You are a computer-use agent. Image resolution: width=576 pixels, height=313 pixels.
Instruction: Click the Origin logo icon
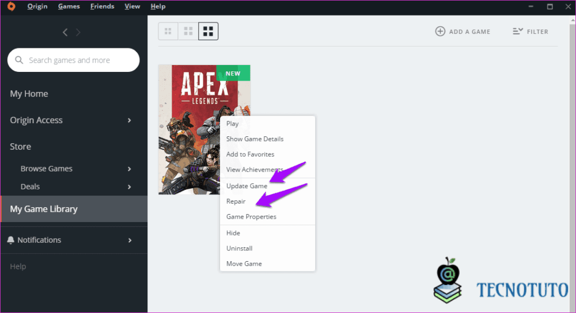[x=12, y=6]
